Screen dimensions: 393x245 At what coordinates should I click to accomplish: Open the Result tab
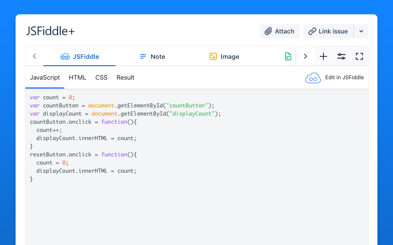click(125, 78)
